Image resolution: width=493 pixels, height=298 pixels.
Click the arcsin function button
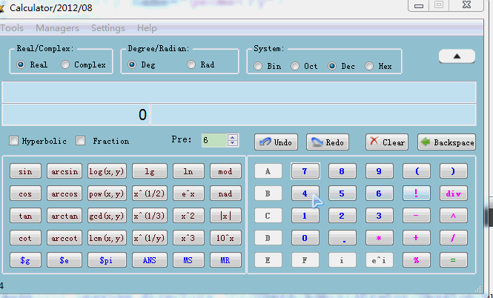click(64, 171)
